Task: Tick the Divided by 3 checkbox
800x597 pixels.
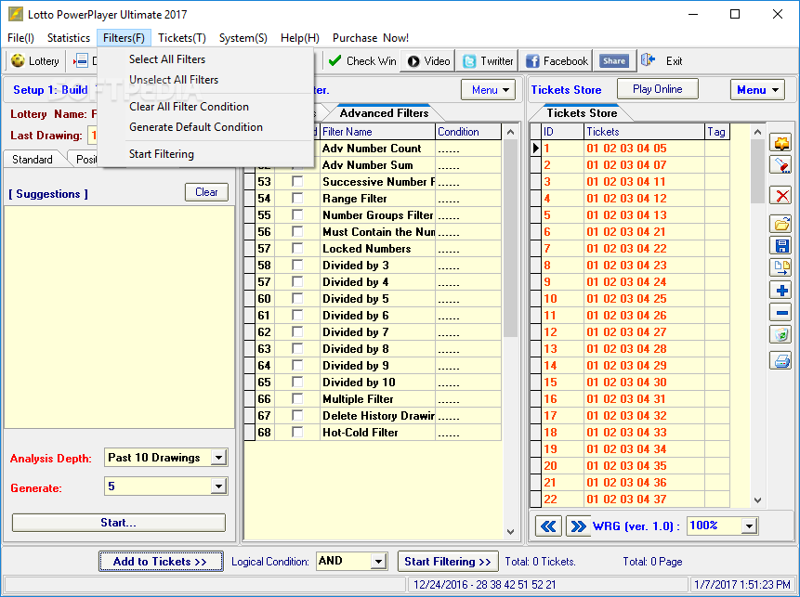Action: tap(297, 266)
